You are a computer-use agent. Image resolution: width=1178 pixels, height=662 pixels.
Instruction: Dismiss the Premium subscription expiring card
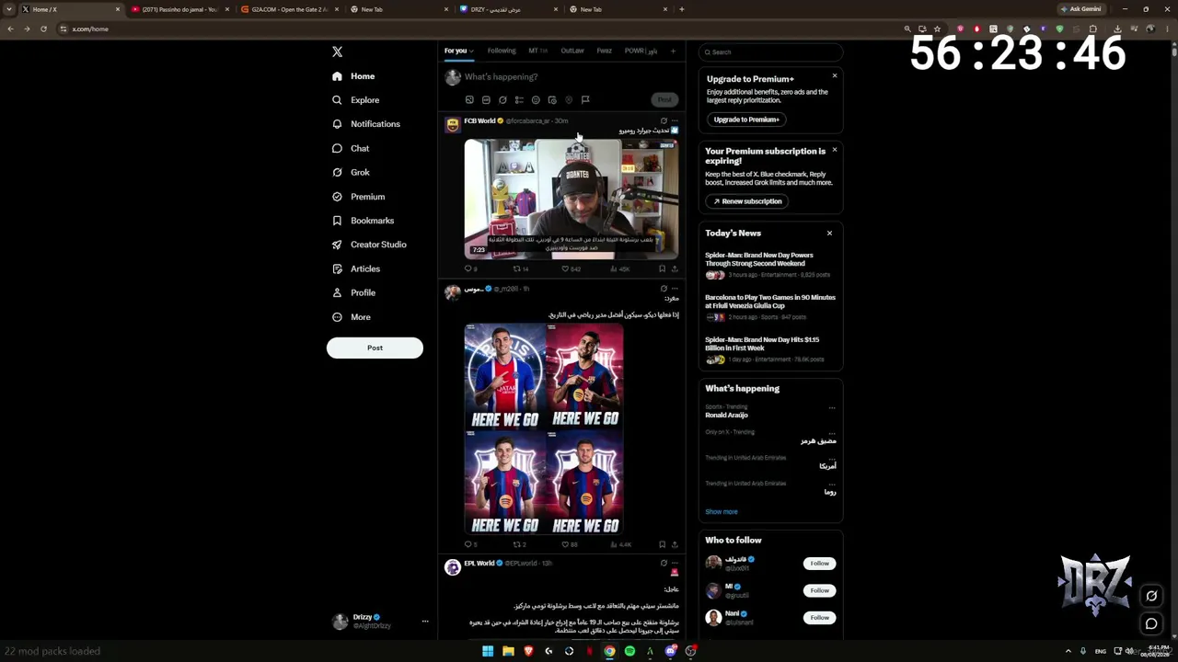pos(835,150)
